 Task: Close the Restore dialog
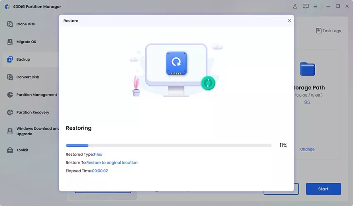click(289, 21)
